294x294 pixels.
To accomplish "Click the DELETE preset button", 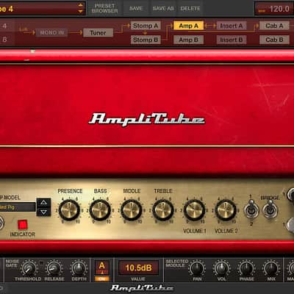I will pos(190,8).
